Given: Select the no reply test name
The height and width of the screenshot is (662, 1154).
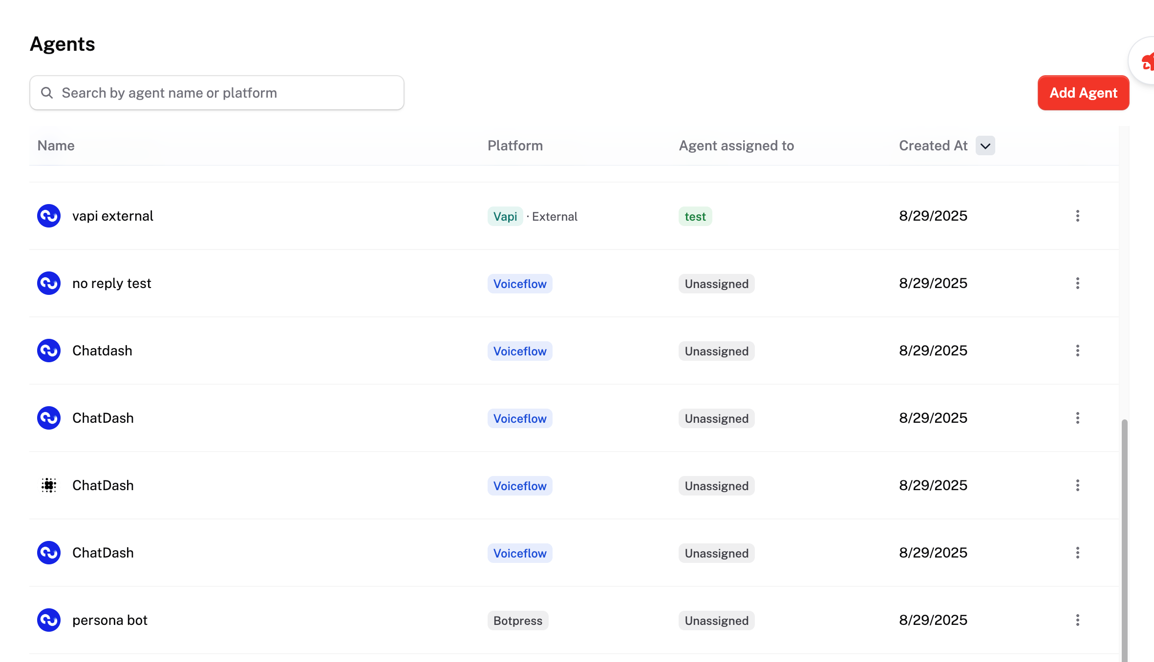Looking at the screenshot, I should [x=112, y=283].
